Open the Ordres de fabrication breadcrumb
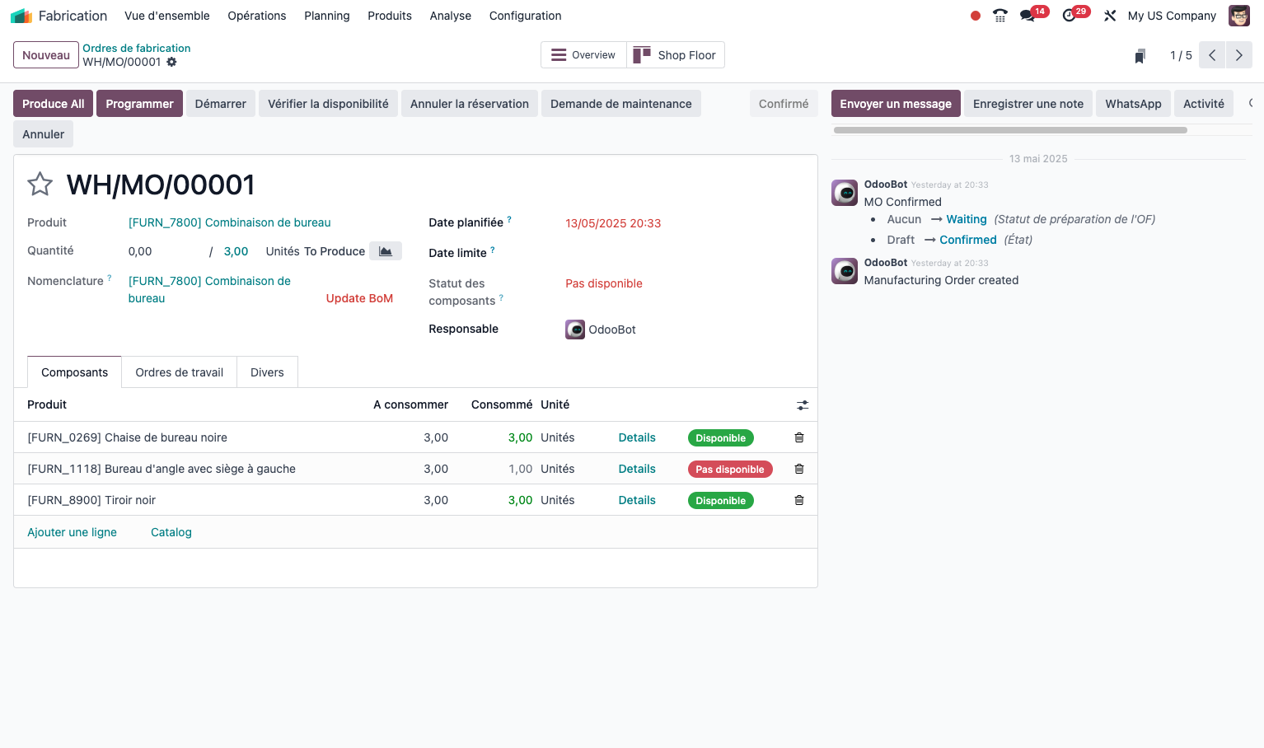 point(137,48)
